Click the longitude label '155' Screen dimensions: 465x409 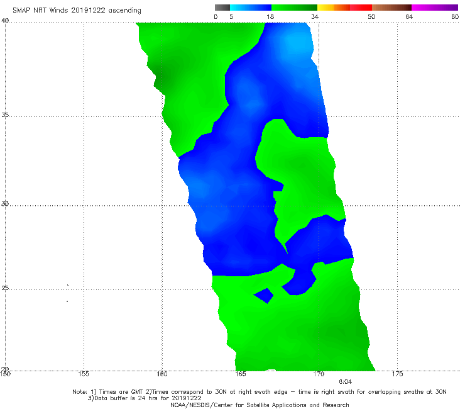[x=84, y=374]
